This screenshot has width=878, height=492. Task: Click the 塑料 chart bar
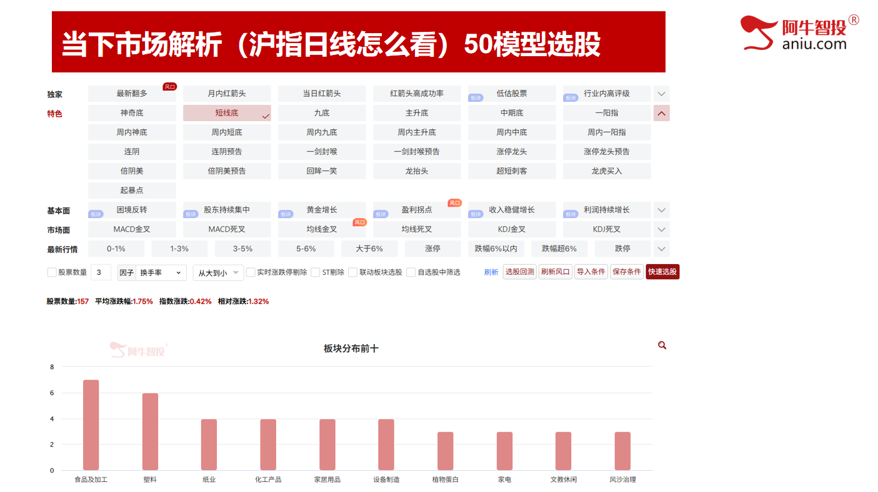[x=150, y=432]
